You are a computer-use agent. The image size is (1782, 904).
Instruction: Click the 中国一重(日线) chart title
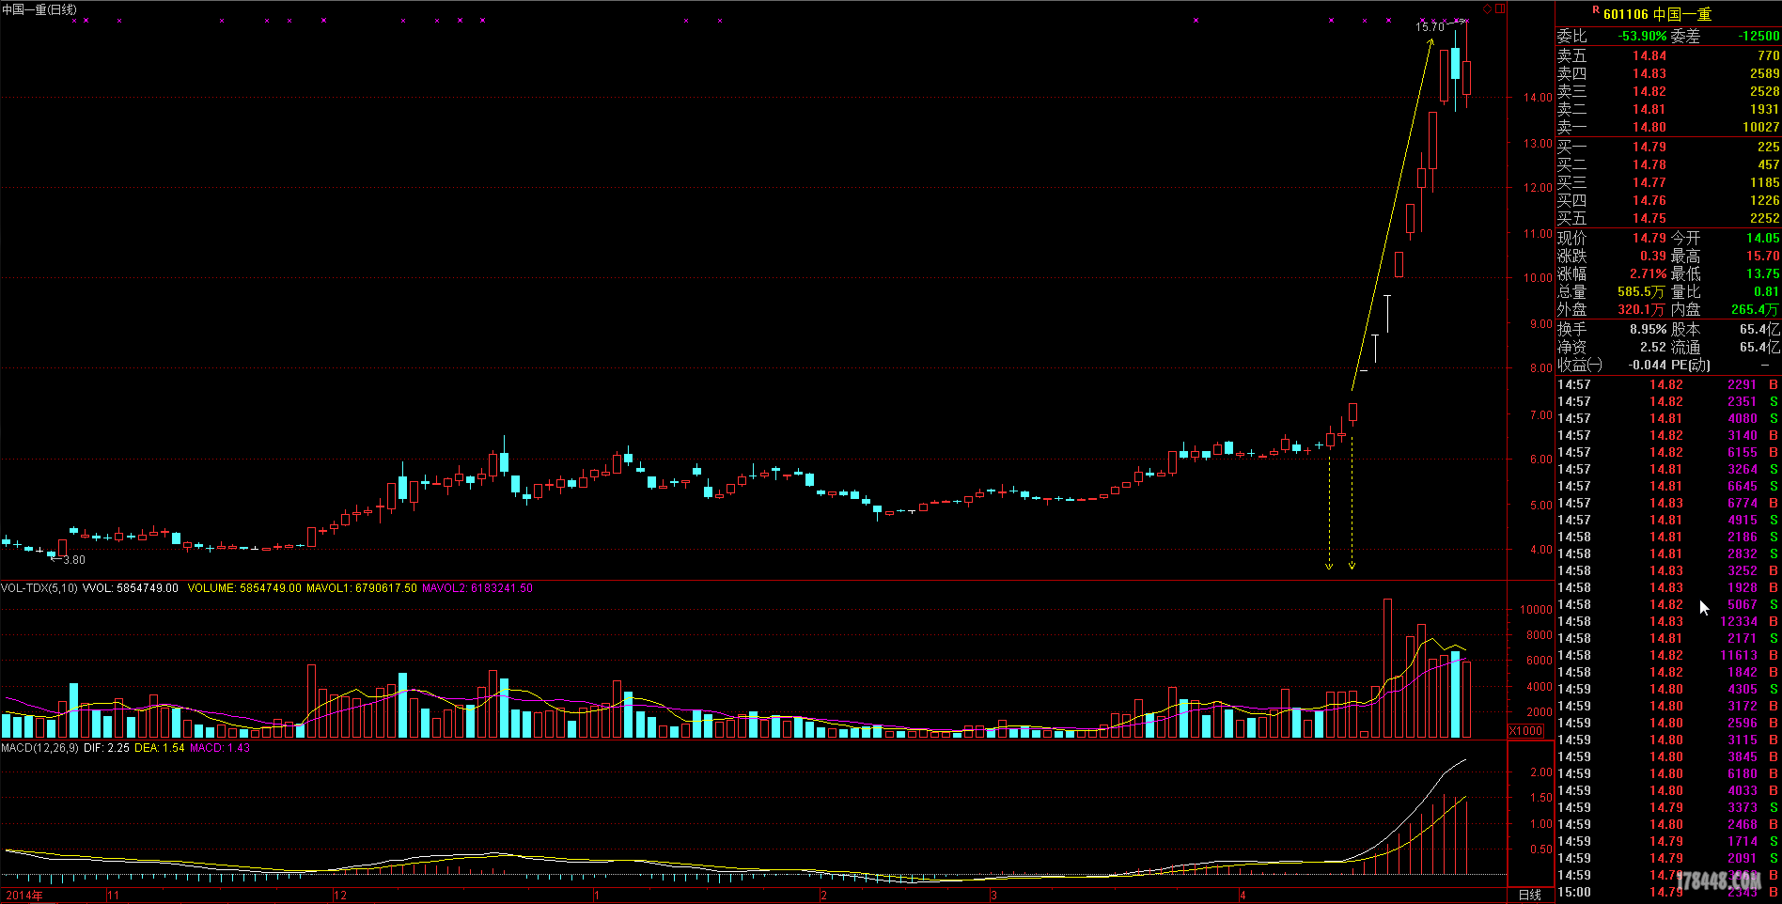pos(39,9)
